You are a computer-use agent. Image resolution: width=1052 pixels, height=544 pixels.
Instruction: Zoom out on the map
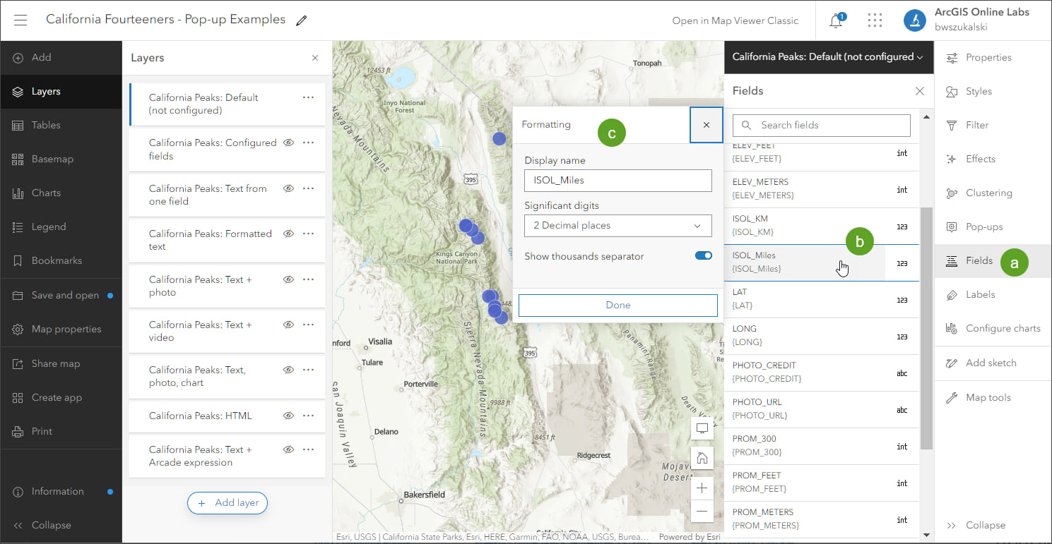click(x=702, y=512)
